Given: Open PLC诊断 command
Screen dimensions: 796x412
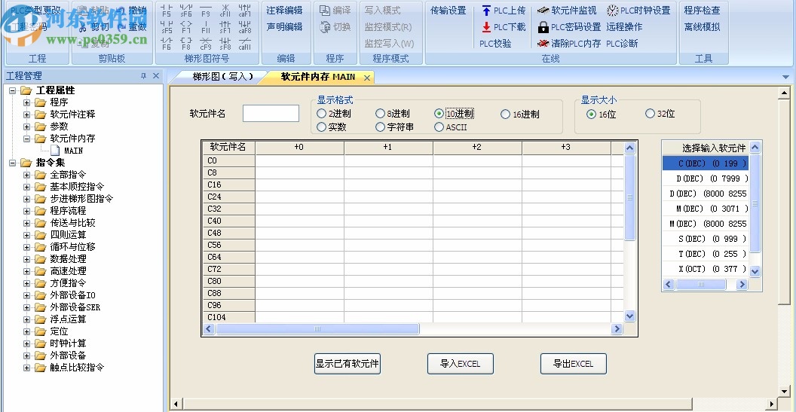Looking at the screenshot, I should coord(623,44).
